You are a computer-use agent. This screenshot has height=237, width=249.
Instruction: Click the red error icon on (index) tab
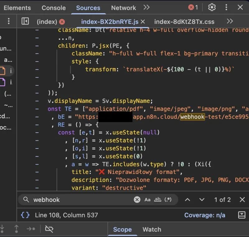tap(62, 22)
